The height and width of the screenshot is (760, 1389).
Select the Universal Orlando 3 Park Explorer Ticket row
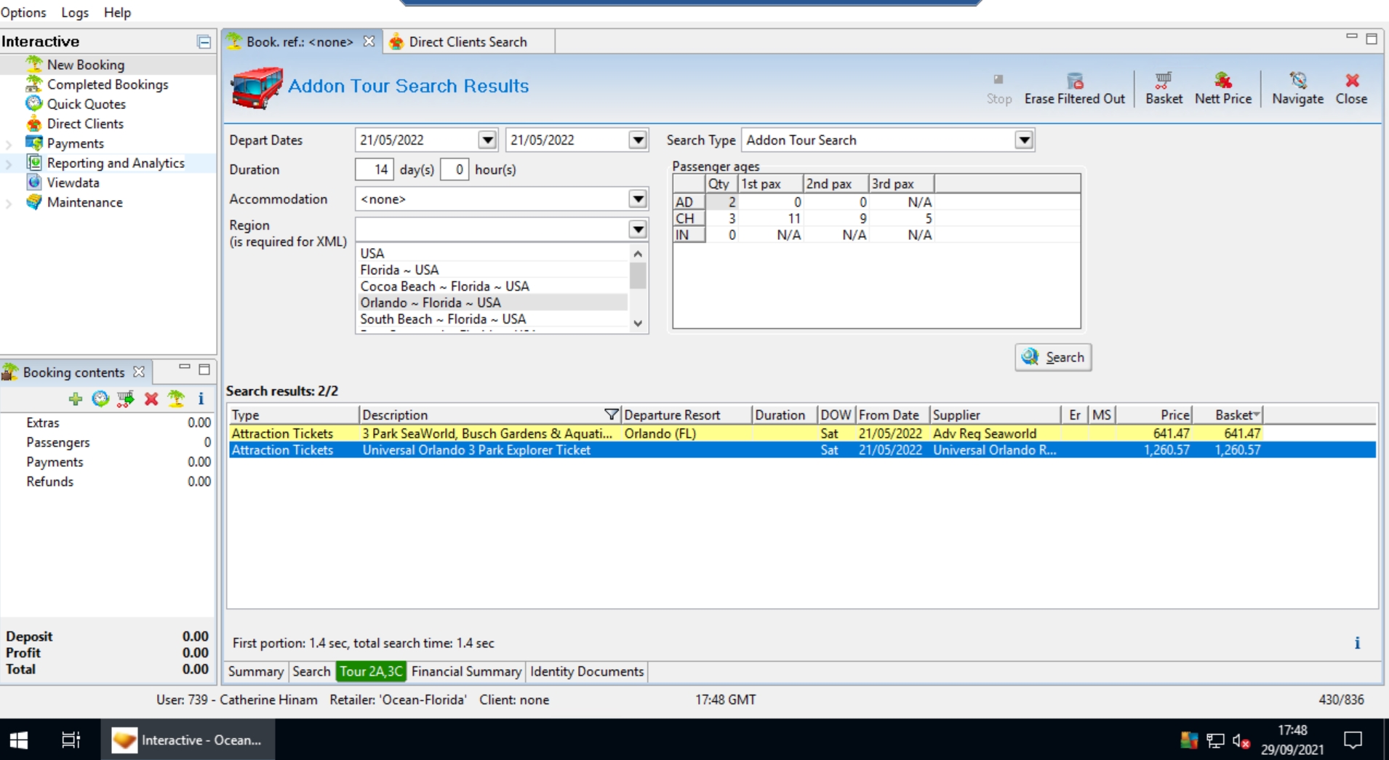(x=802, y=450)
